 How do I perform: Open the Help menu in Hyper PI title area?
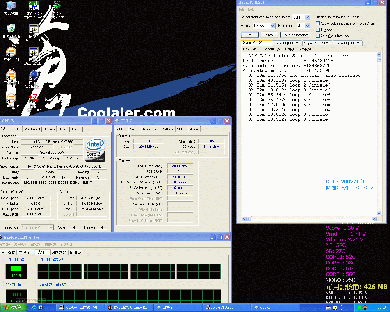point(251,9)
